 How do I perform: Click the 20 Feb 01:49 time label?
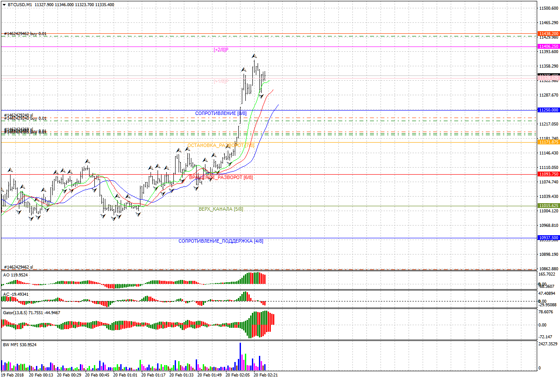(x=209, y=375)
